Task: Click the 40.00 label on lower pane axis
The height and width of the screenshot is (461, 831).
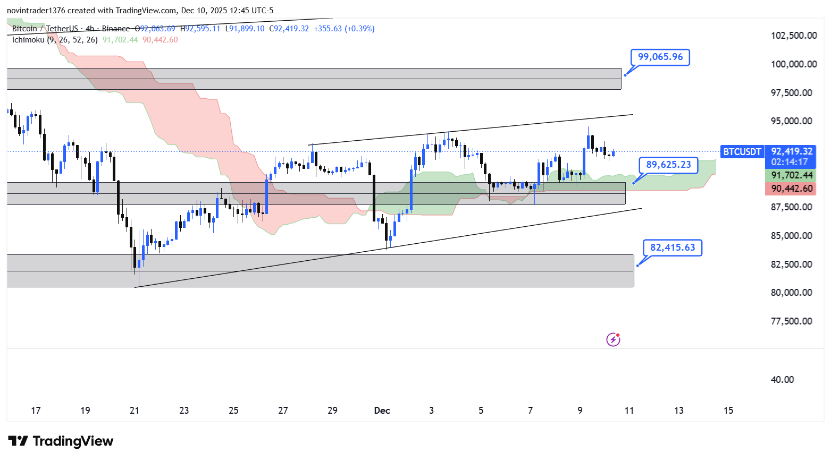Action: [x=782, y=380]
